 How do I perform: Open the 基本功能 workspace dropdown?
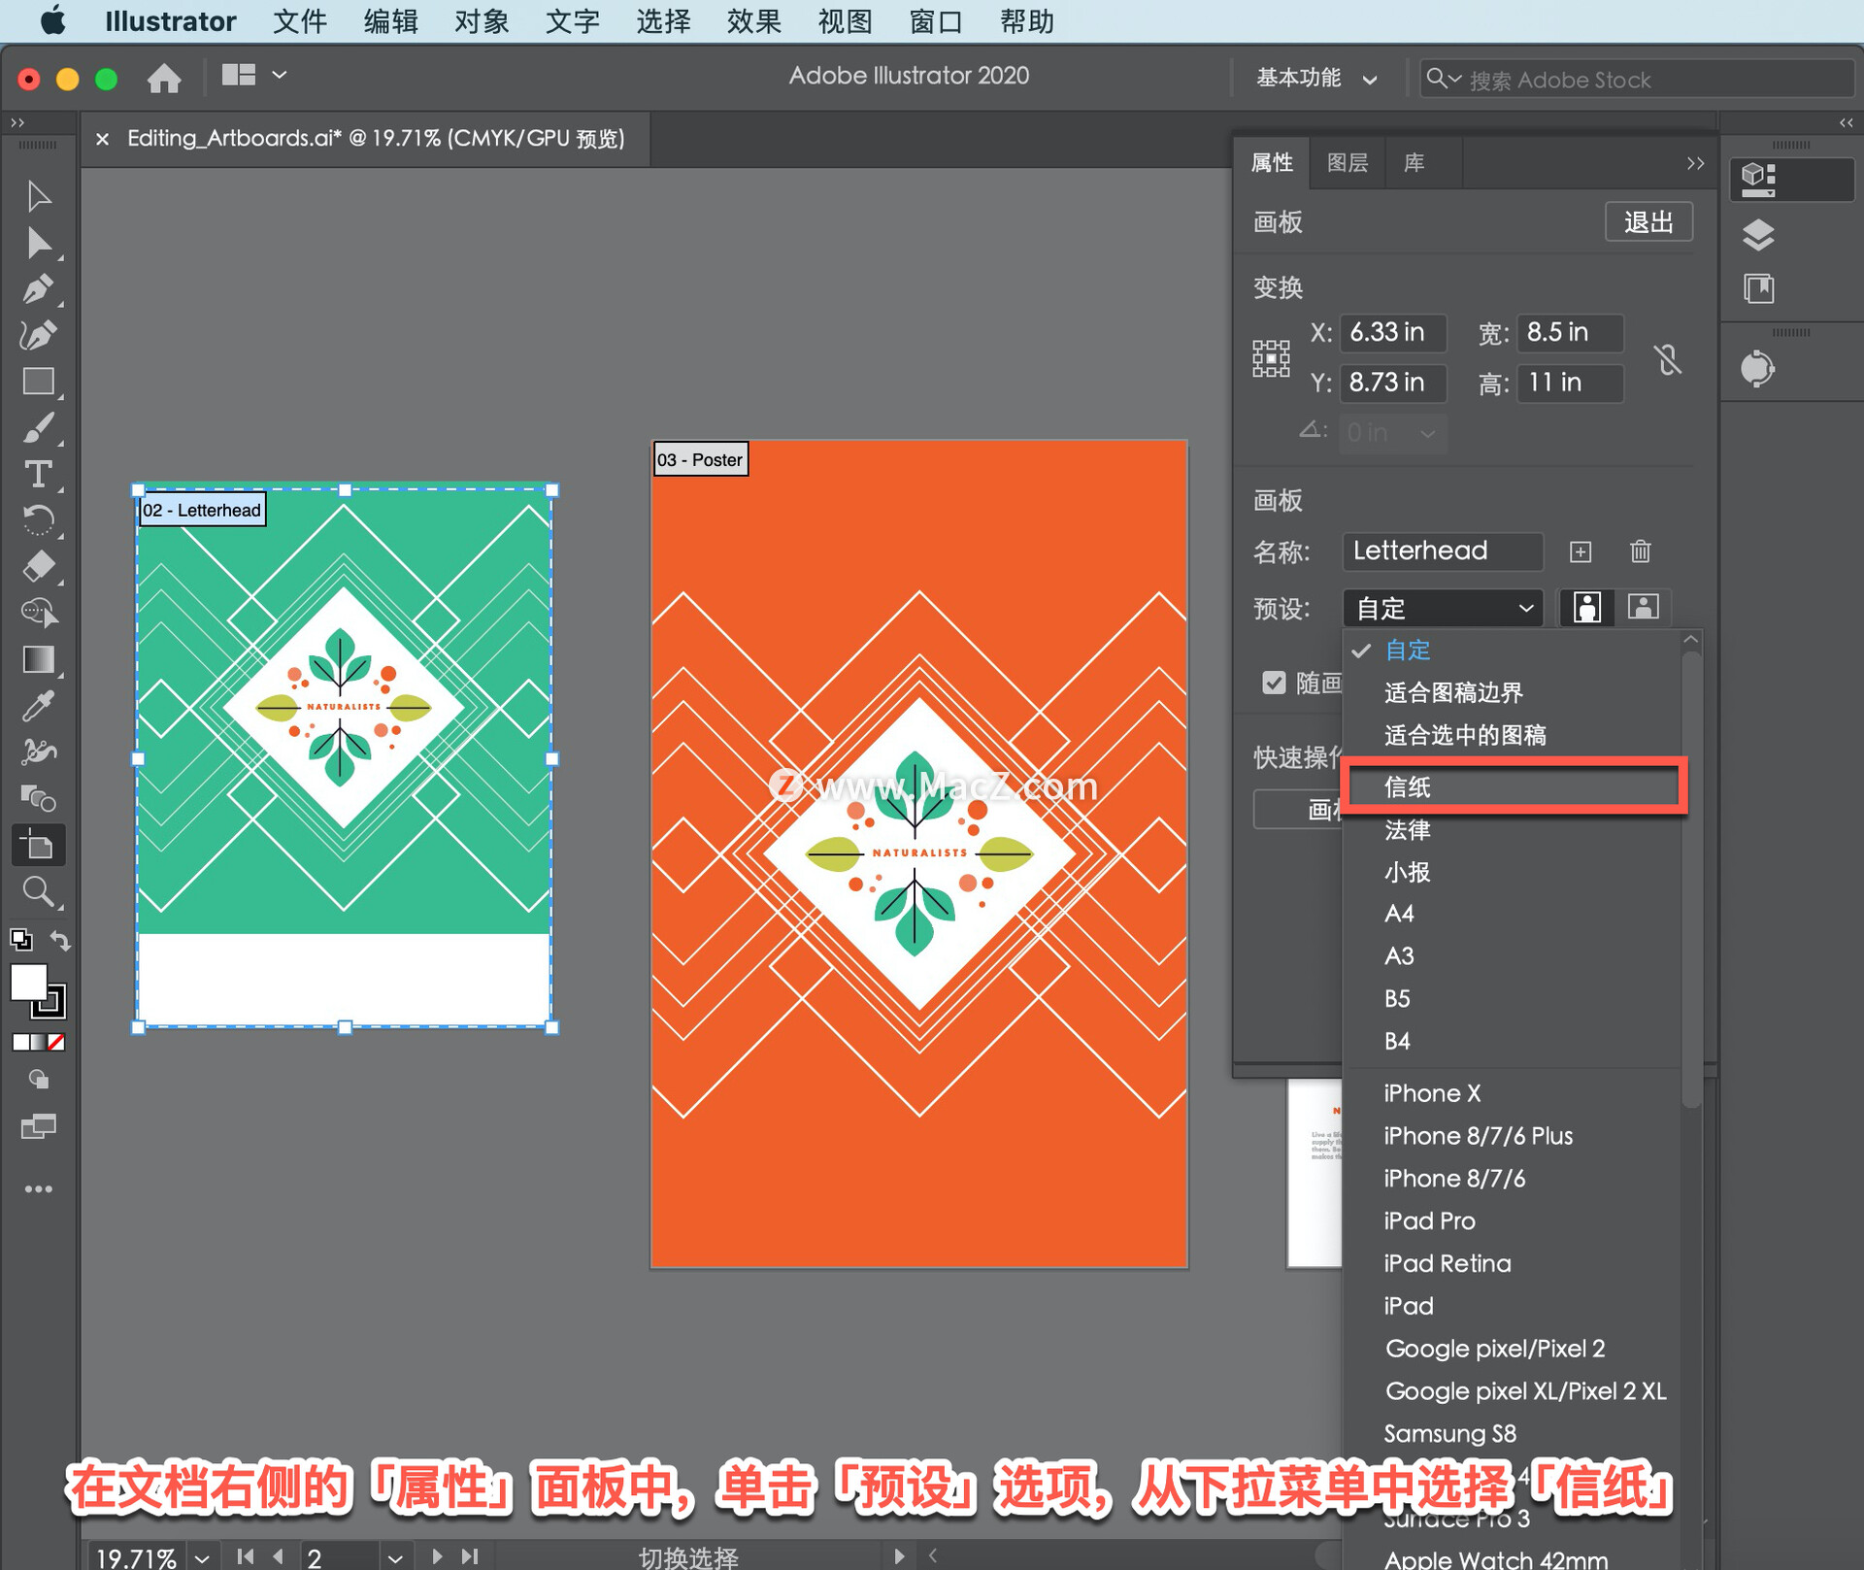click(x=1315, y=78)
